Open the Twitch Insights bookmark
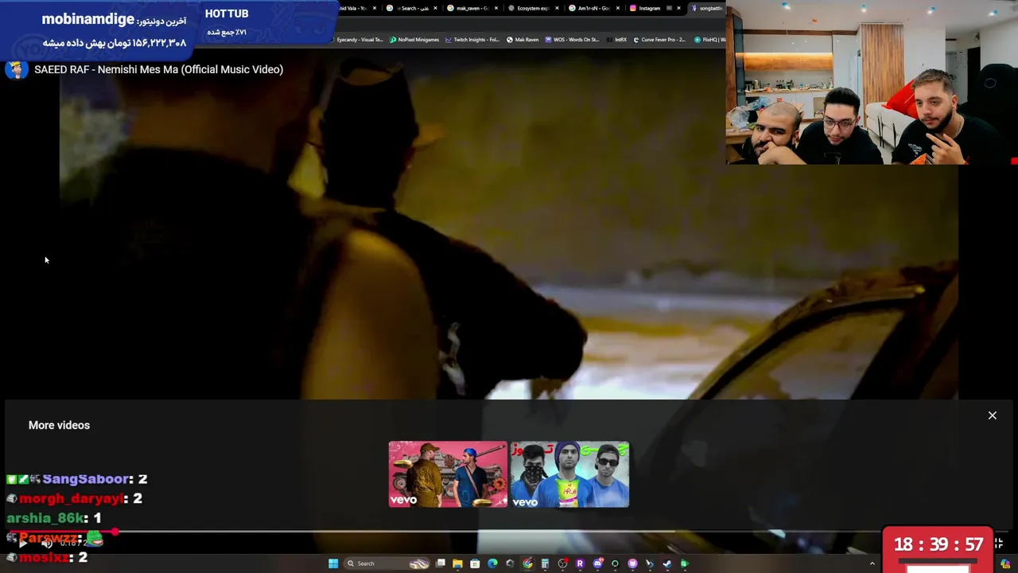This screenshot has width=1018, height=573. pos(472,40)
